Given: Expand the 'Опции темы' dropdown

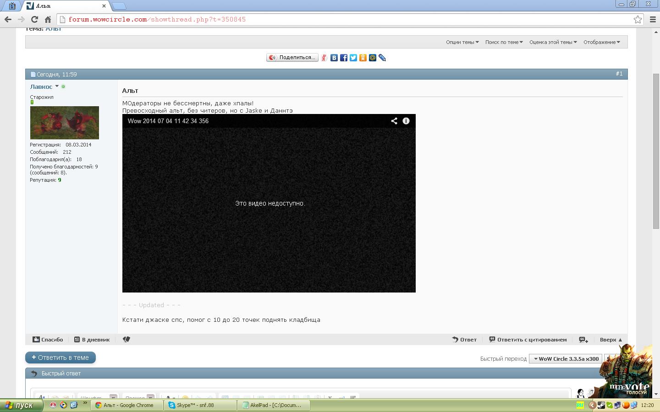Looking at the screenshot, I should click(462, 42).
